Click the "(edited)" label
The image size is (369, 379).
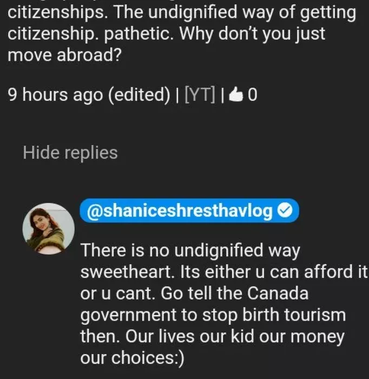(x=139, y=95)
